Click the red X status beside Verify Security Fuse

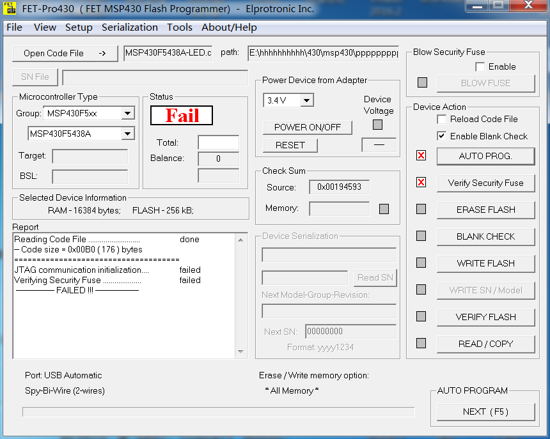421,182
